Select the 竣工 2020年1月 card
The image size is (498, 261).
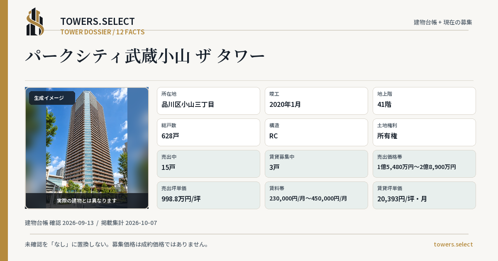coord(316,101)
